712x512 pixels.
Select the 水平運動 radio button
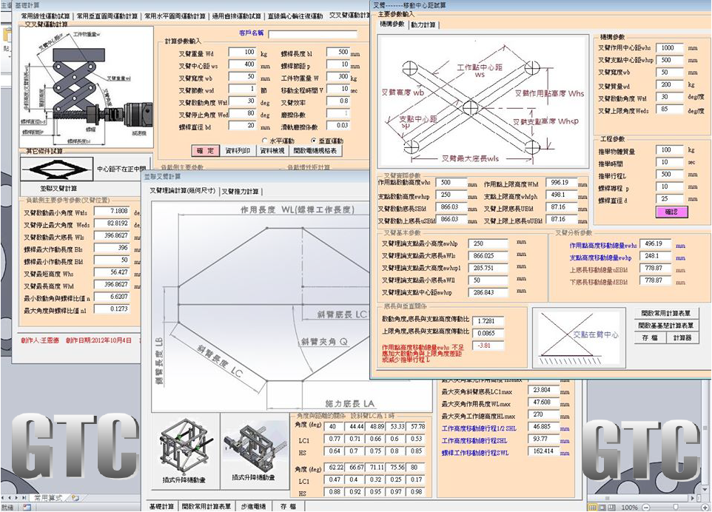265,141
